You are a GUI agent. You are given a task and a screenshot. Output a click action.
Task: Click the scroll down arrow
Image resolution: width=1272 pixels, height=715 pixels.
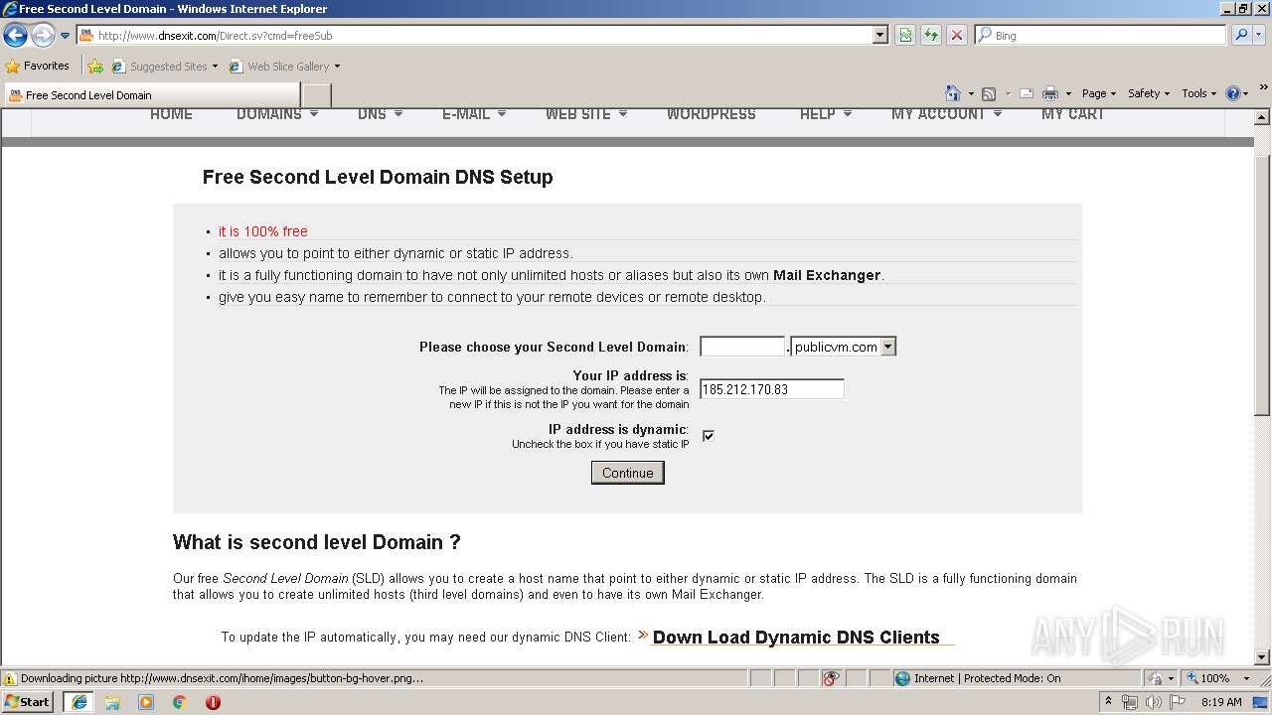pyautogui.click(x=1263, y=656)
